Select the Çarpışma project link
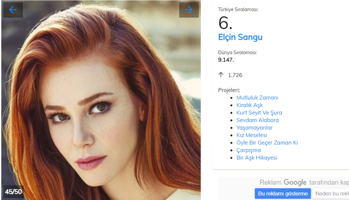 tap(249, 150)
